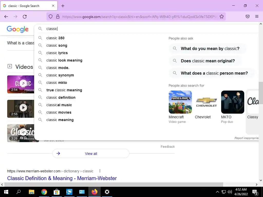This screenshot has height=197, width=263.
Task: Switch to Firefox in the taskbar
Action: (x=95, y=192)
